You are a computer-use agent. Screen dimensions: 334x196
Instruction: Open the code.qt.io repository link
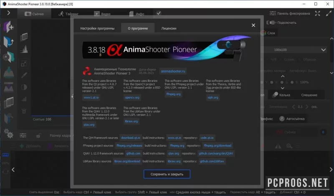click(207, 138)
